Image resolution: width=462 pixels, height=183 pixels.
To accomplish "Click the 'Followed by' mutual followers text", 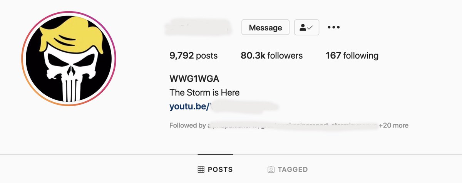I will click(x=187, y=126).
